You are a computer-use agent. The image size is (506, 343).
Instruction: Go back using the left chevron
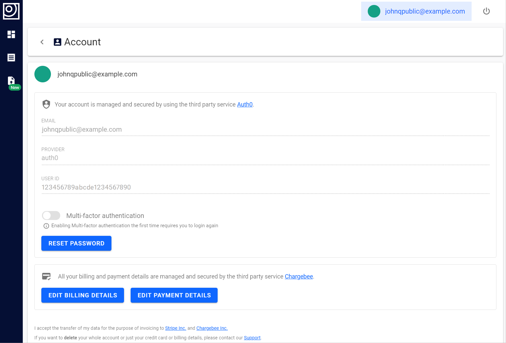coord(42,42)
